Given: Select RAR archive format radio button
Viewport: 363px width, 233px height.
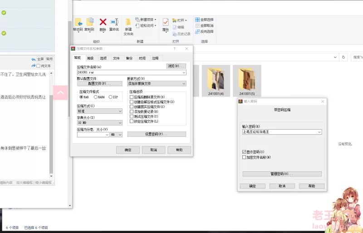Looking at the screenshot, I should click(81, 97).
